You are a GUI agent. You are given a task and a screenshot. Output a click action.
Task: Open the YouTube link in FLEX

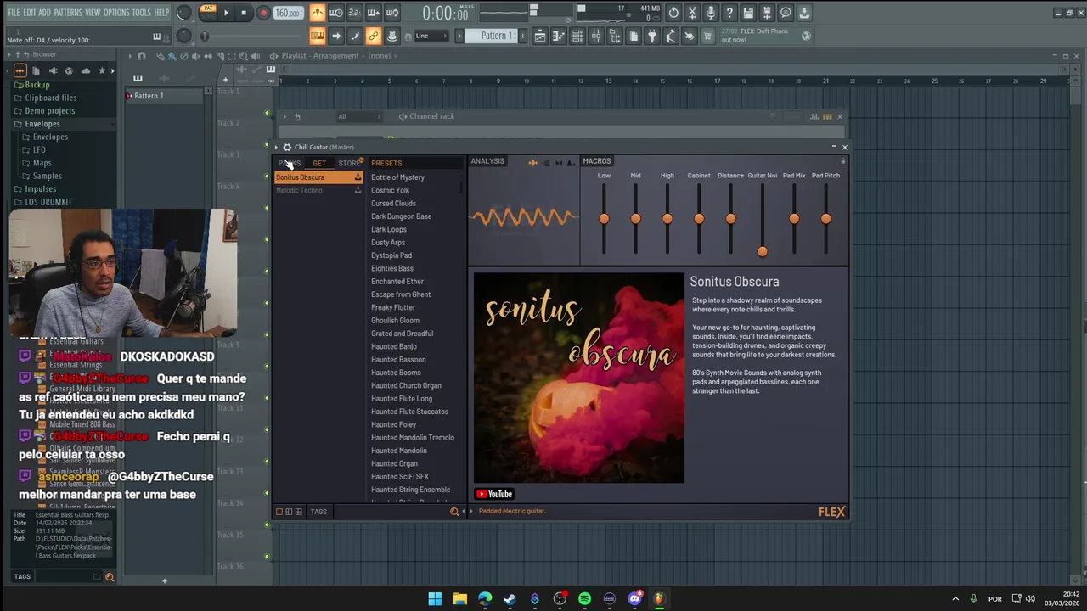tap(494, 494)
